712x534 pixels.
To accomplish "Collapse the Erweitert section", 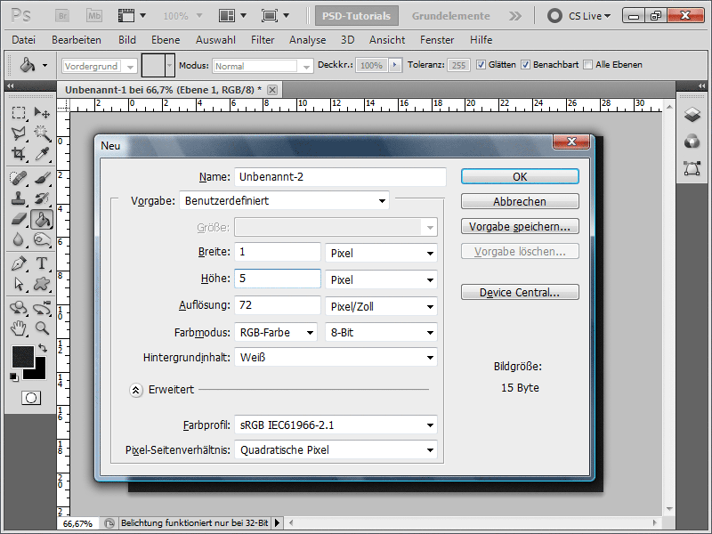I will [x=136, y=390].
